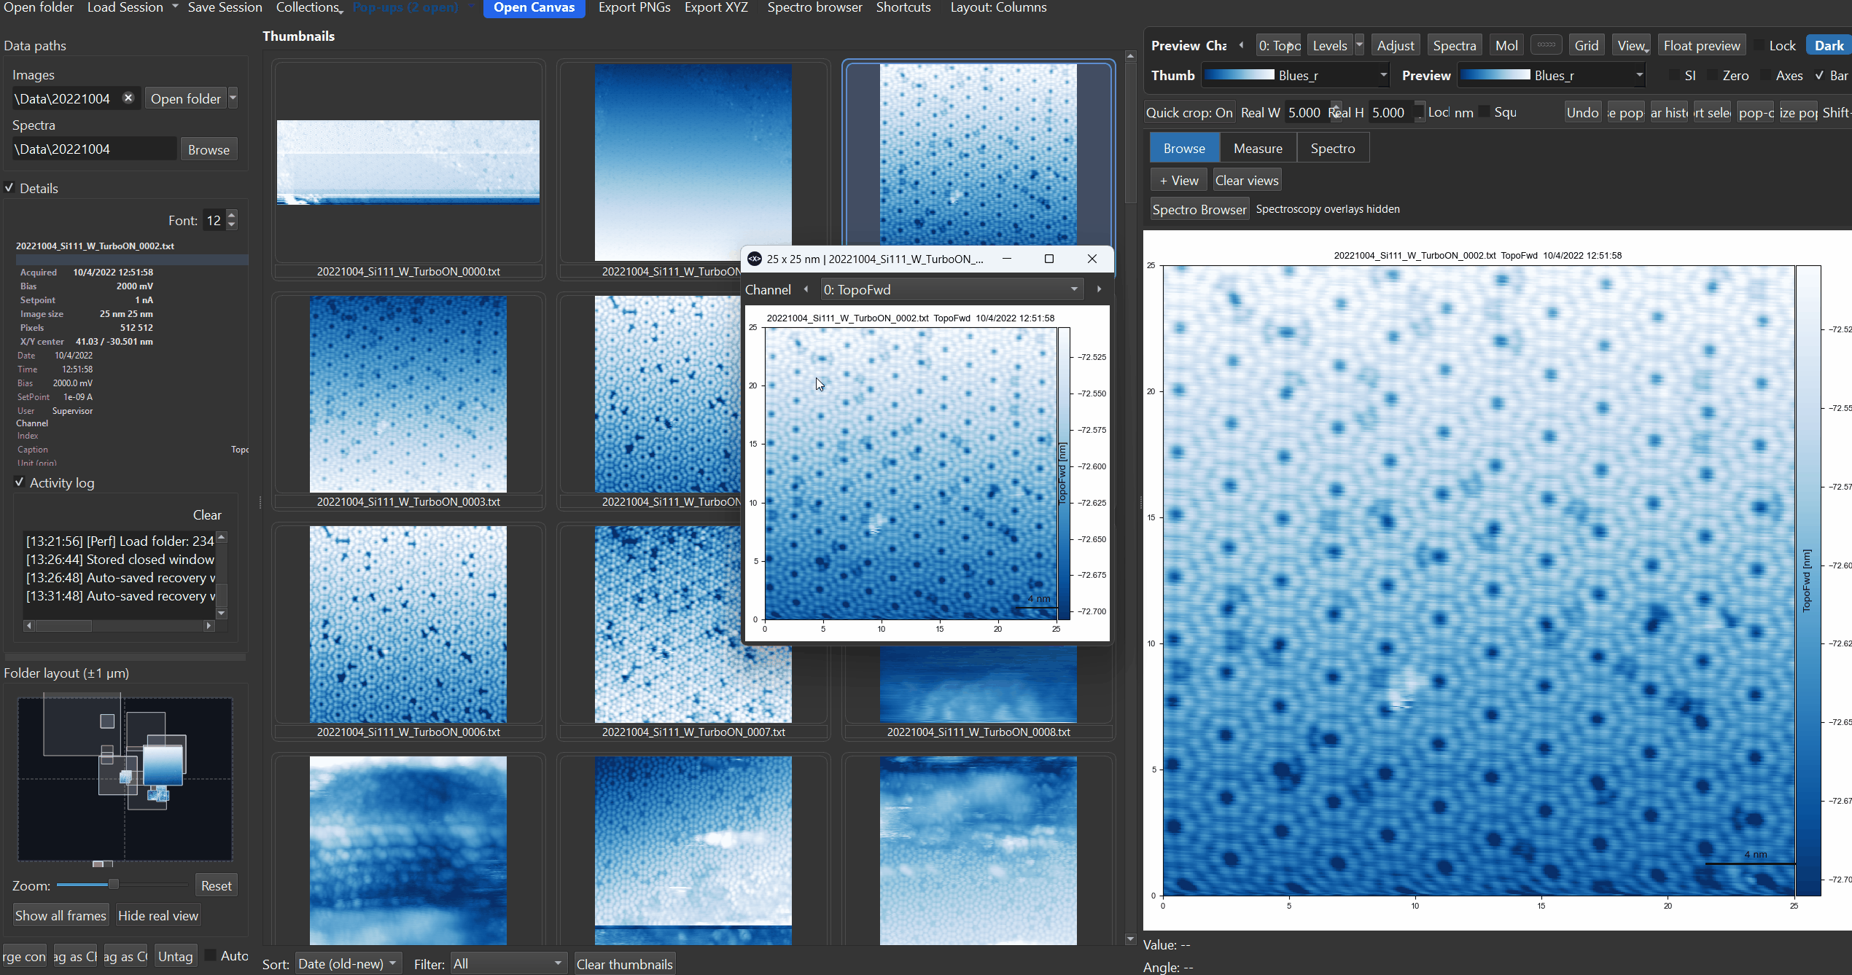Open the Mol overlay panel
1852x975 pixels.
point(1506,44)
